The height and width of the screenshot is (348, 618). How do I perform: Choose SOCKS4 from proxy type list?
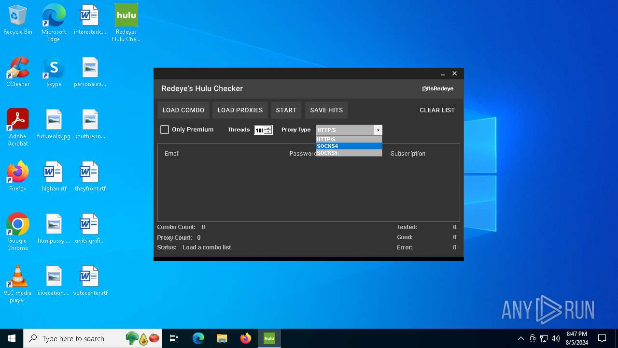pyautogui.click(x=349, y=146)
